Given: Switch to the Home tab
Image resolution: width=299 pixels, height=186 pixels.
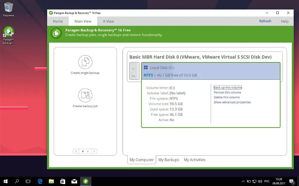Looking at the screenshot, I should pos(58,21).
